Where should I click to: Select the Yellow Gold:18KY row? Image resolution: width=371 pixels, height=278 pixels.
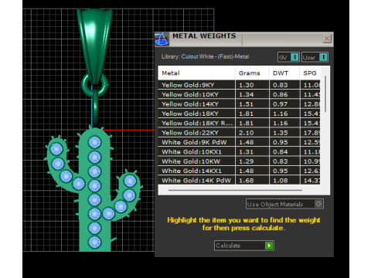(239, 114)
